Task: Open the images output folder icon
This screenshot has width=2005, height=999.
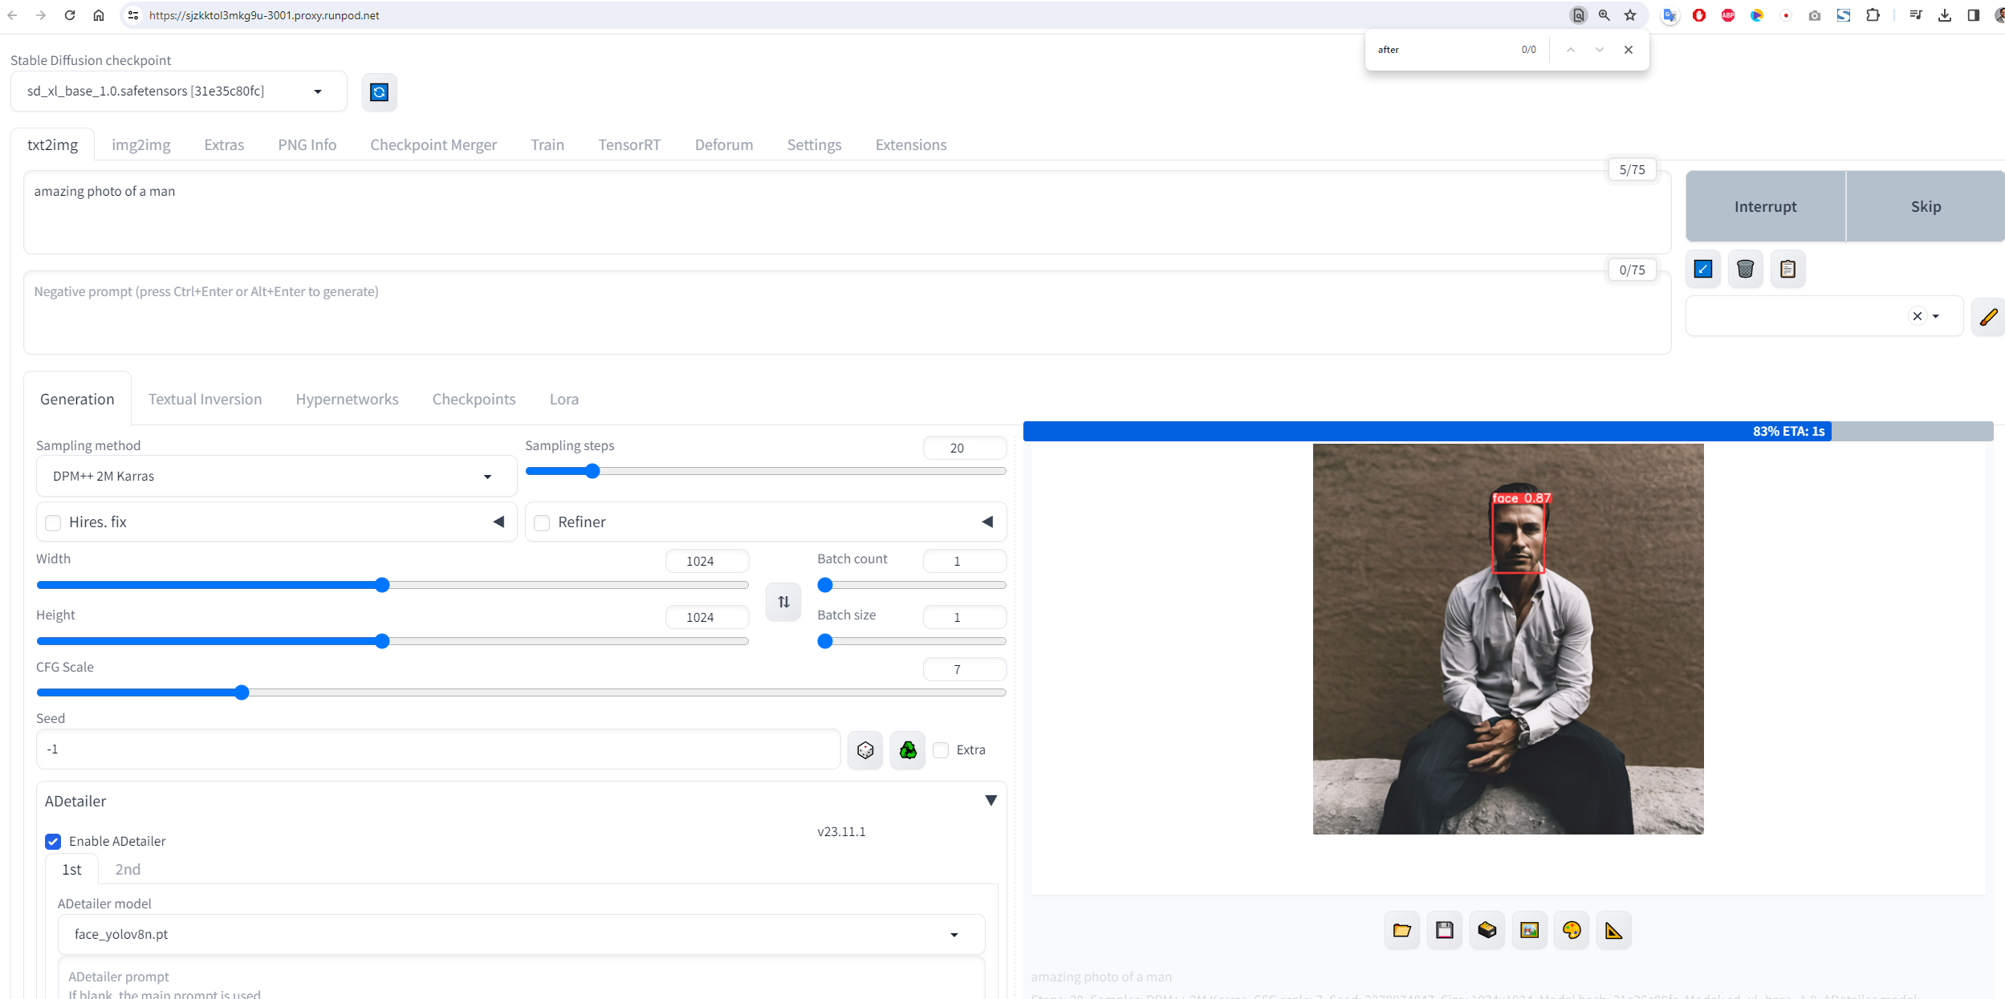Action: pos(1401,930)
